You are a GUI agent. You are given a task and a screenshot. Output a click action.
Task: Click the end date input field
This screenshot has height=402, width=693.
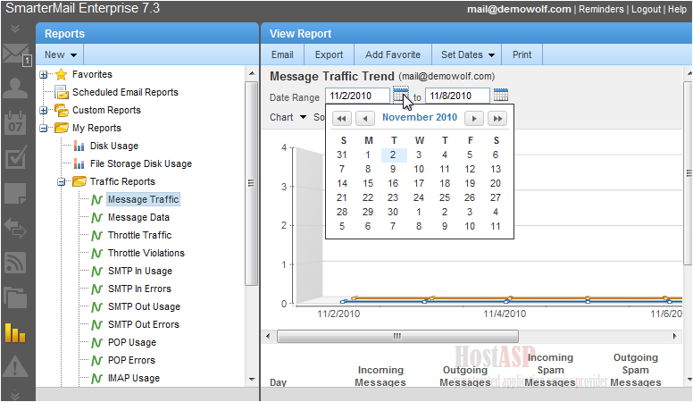click(458, 96)
